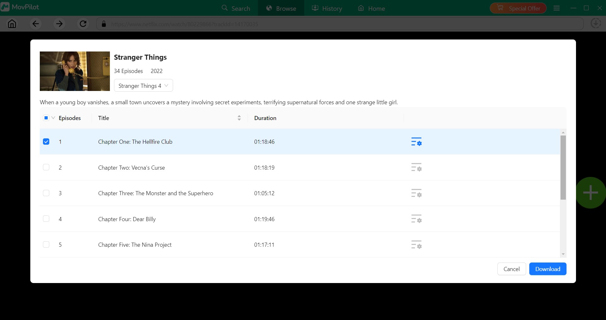Open quality settings for Chapter Two: Vecna's Curse
The height and width of the screenshot is (320, 606).
[416, 168]
